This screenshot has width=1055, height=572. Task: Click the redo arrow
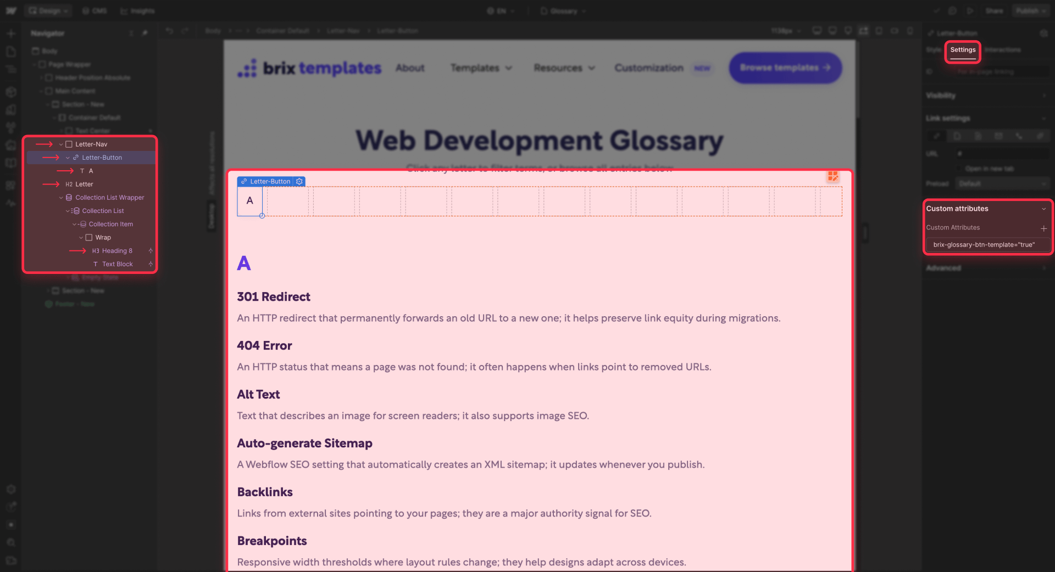tap(185, 31)
